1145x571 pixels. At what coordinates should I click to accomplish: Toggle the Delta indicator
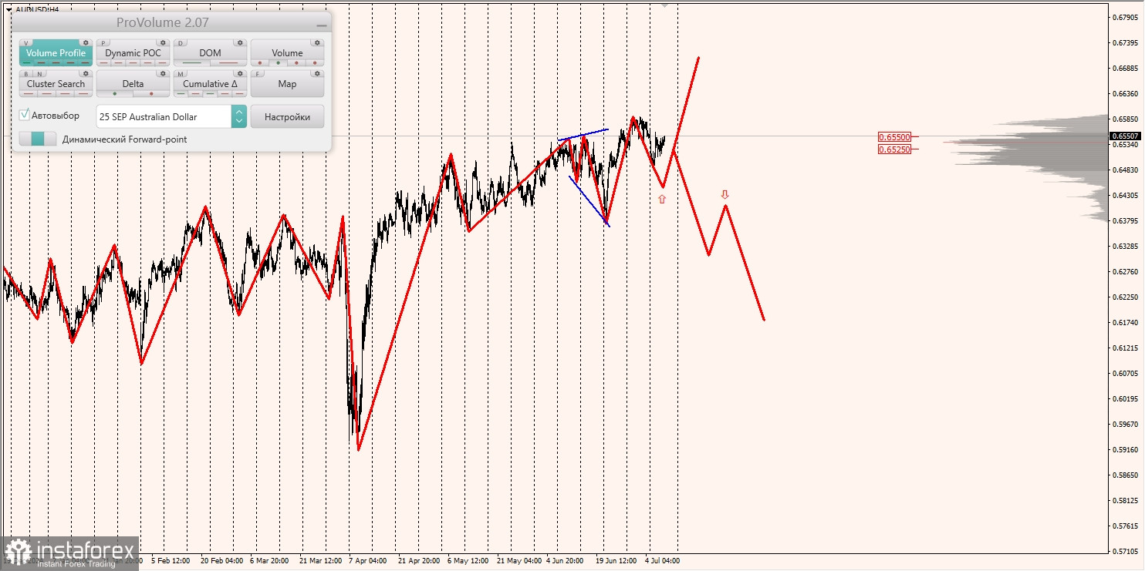133,84
